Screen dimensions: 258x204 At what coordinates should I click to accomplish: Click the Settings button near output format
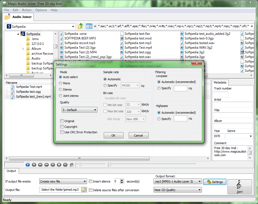coord(215,182)
